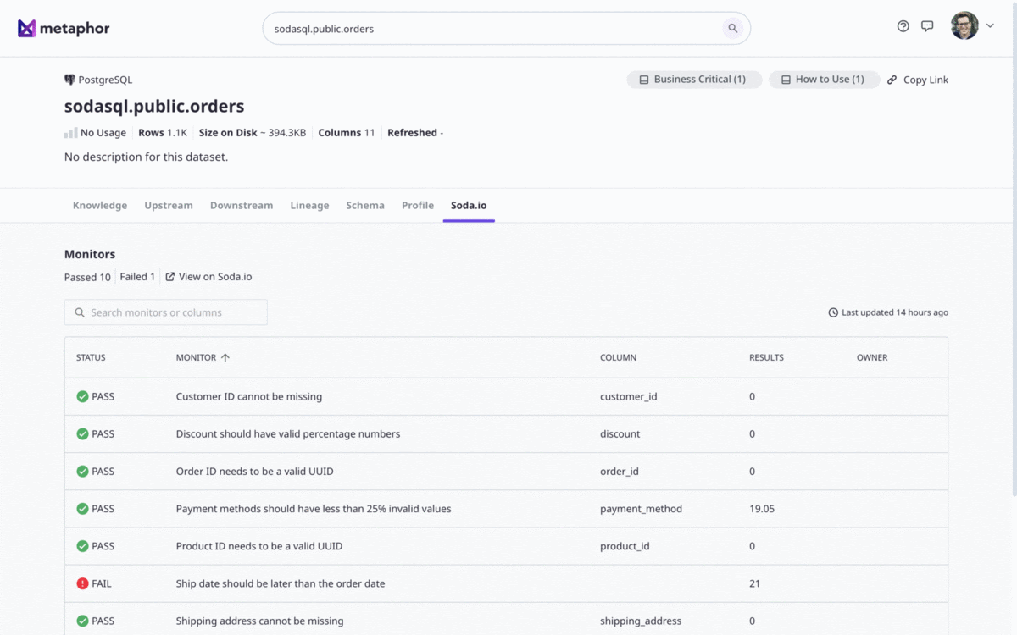Image resolution: width=1017 pixels, height=635 pixels.
Task: Switch to the Profile tab
Action: 418,206
